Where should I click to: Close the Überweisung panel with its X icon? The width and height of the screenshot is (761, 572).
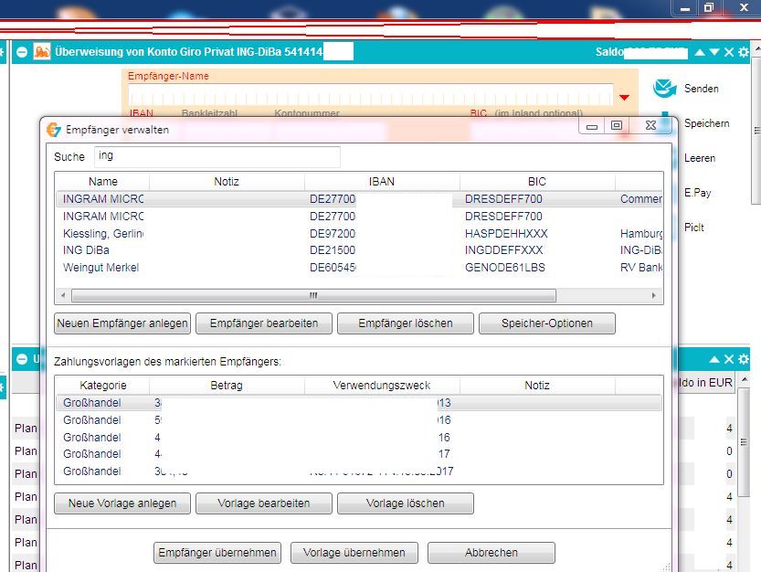coord(729,52)
